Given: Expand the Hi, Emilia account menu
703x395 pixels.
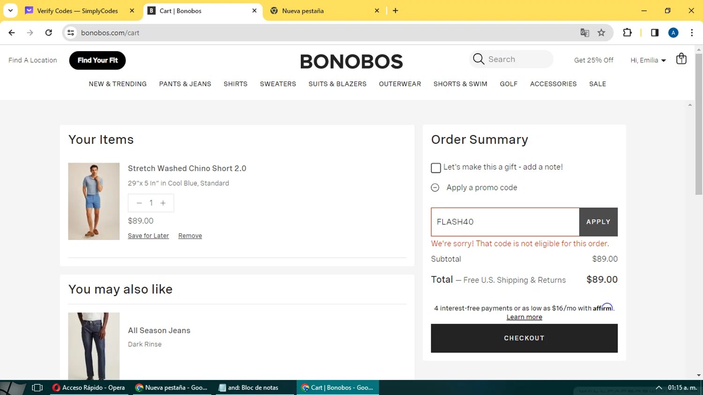Looking at the screenshot, I should [x=648, y=60].
